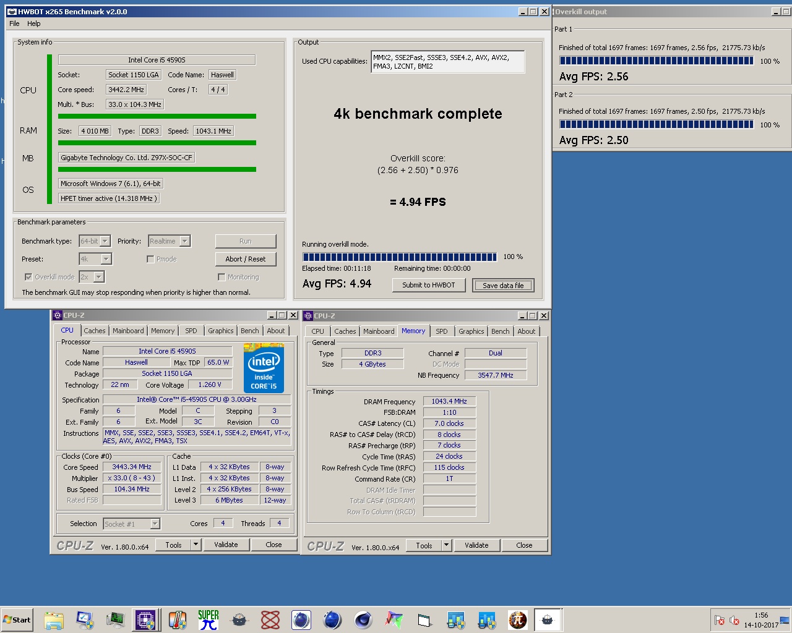The width and height of the screenshot is (792, 633).
Task: Click the '= 4.94 FPS' score text
Action: pyautogui.click(x=418, y=202)
